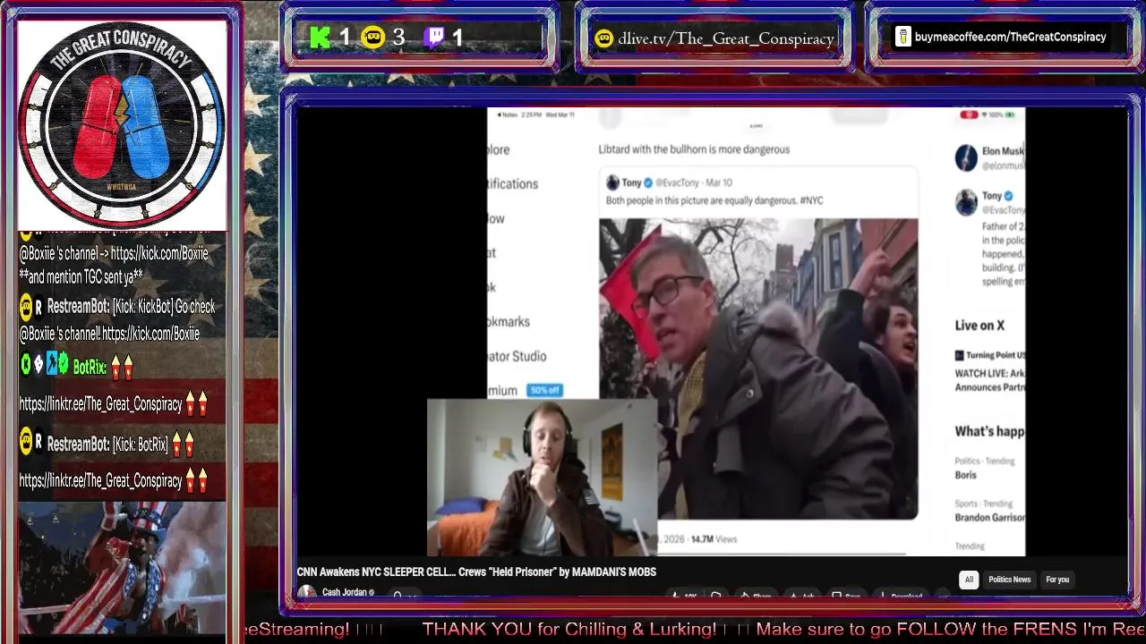Image resolution: width=1146 pixels, height=644 pixels.
Task: Click Elon Musk's avatar in the sidebar
Action: pyautogui.click(x=966, y=157)
